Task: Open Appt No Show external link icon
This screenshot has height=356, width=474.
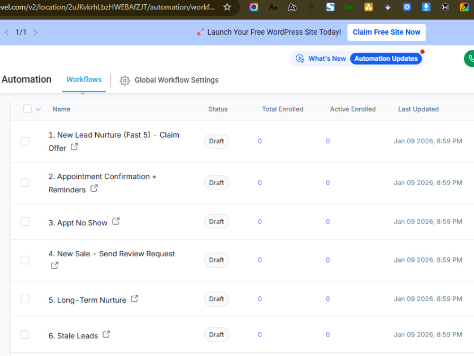Action: click(116, 221)
